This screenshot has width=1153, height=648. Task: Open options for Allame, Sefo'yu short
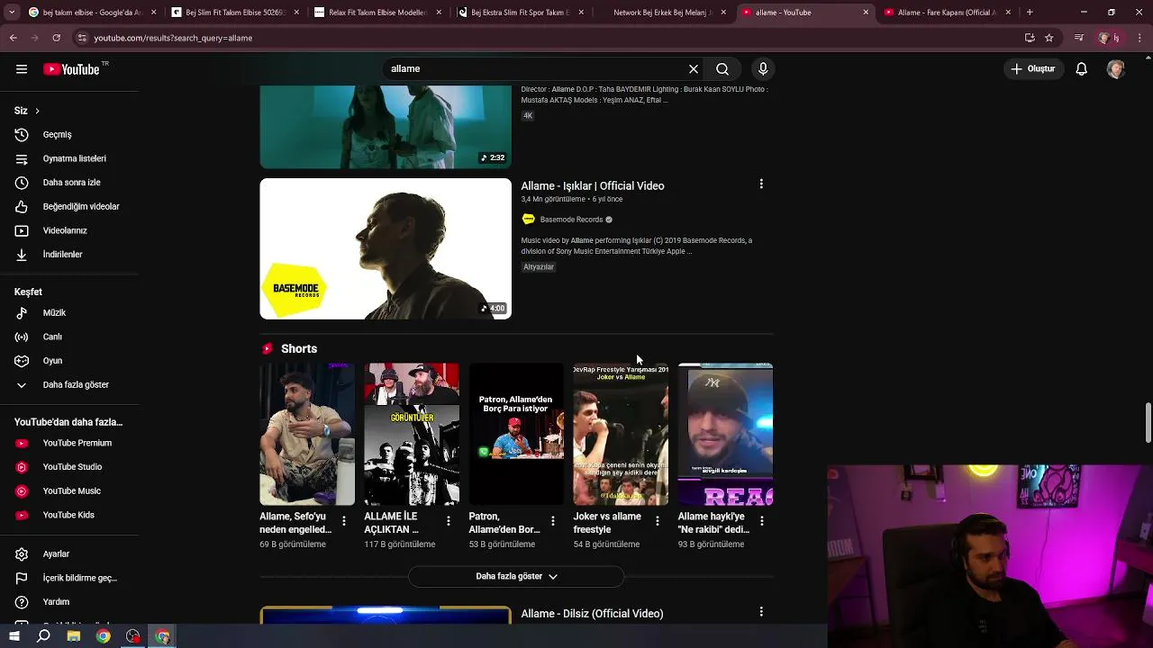pyautogui.click(x=344, y=521)
